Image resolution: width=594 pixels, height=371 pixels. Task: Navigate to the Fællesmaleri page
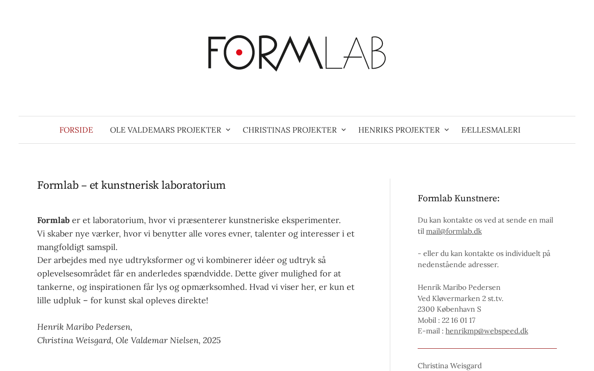click(x=491, y=130)
